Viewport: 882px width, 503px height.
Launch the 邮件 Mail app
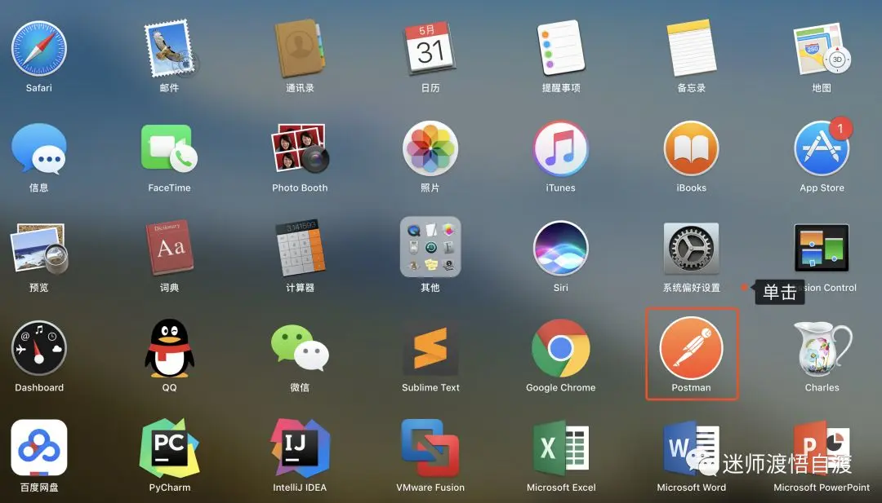pos(169,48)
